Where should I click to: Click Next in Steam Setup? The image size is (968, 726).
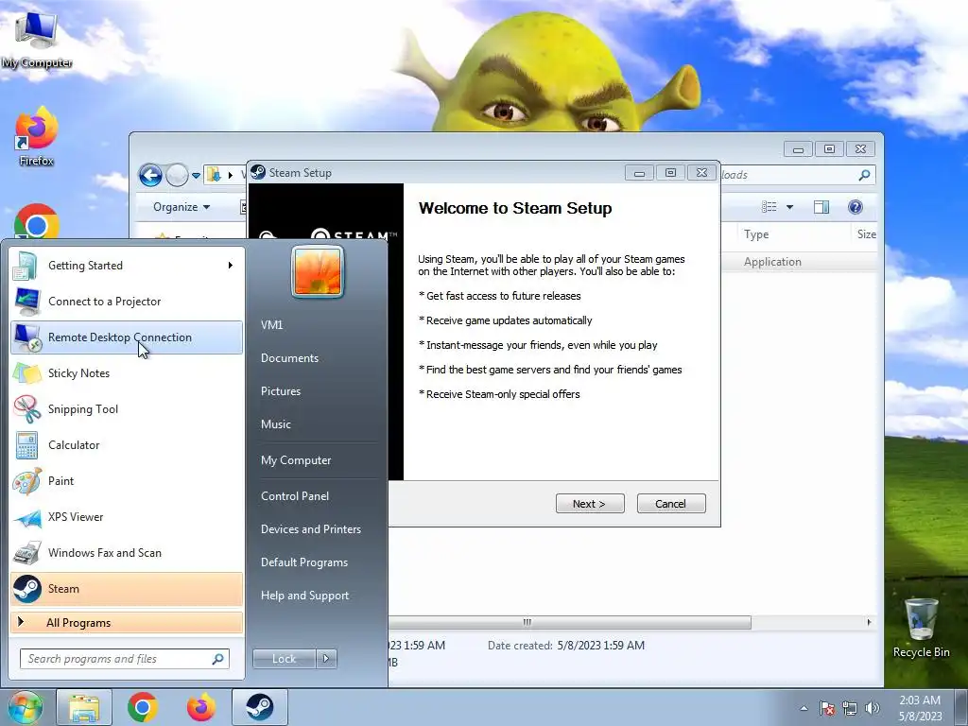[590, 504]
